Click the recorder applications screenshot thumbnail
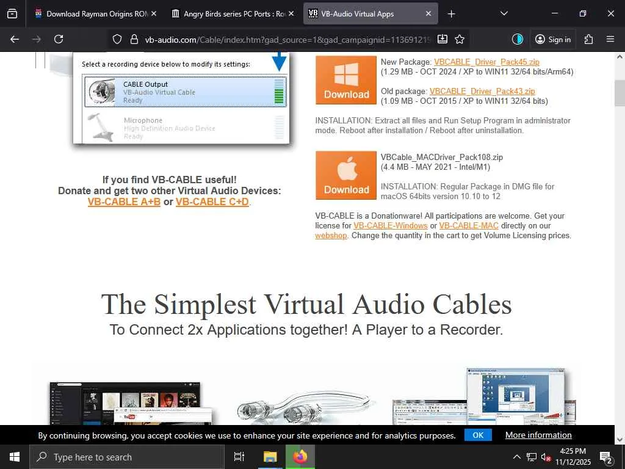This screenshot has width=625, height=469. (484, 397)
